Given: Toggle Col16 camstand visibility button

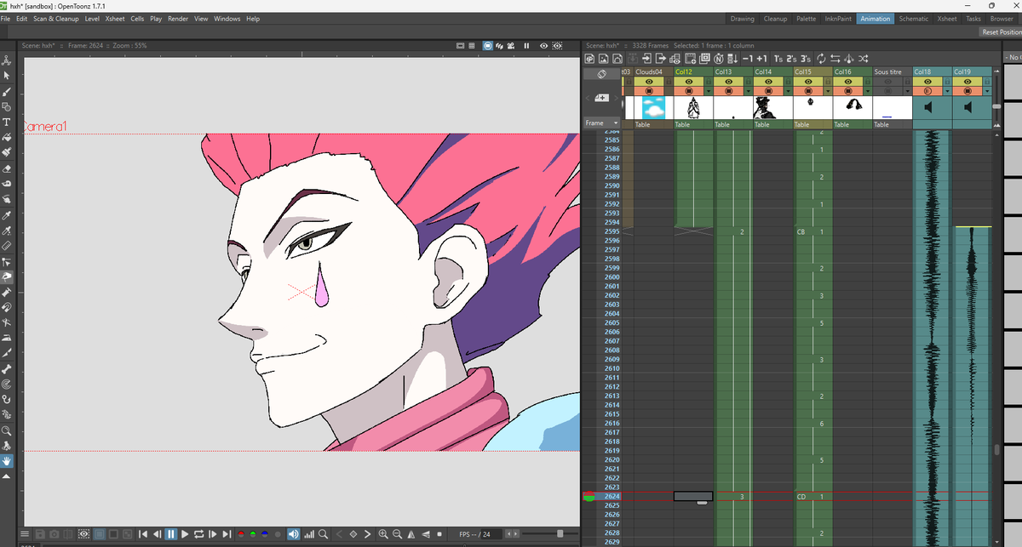Looking at the screenshot, I should point(848,91).
